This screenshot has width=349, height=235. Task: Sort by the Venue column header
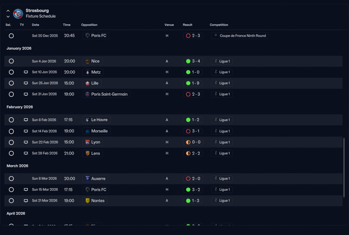[x=169, y=25]
